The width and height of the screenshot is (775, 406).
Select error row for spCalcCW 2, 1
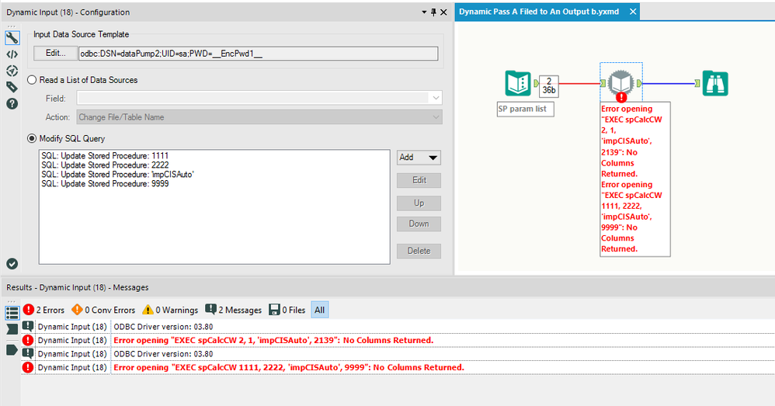(x=398, y=340)
